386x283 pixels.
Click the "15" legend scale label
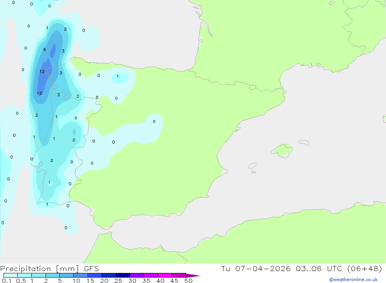pyautogui.click(x=90, y=281)
